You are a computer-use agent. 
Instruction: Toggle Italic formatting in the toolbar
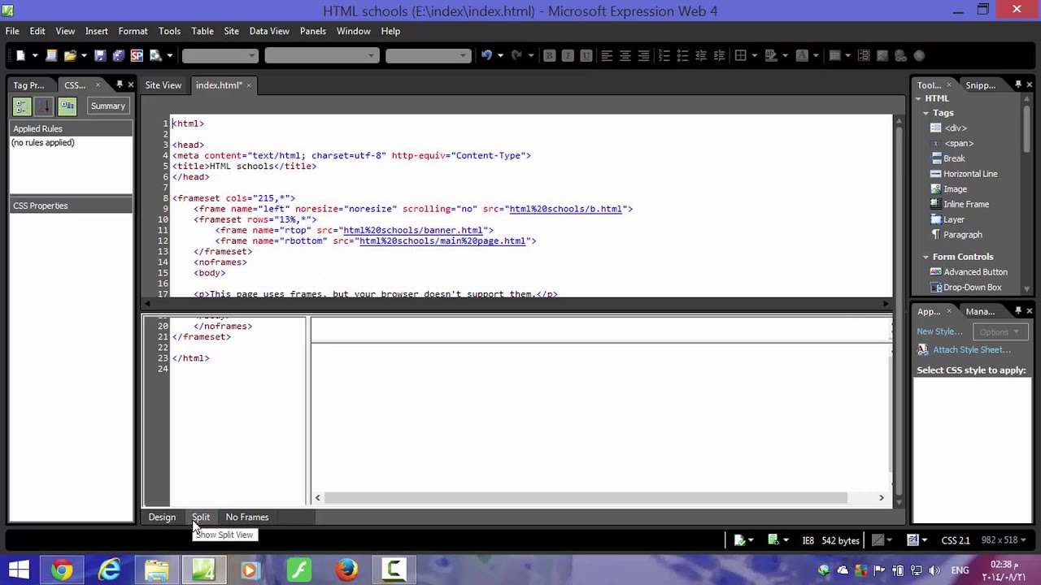coord(568,55)
